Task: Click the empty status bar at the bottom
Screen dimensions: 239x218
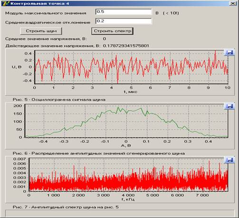Action: [x=120, y=213]
